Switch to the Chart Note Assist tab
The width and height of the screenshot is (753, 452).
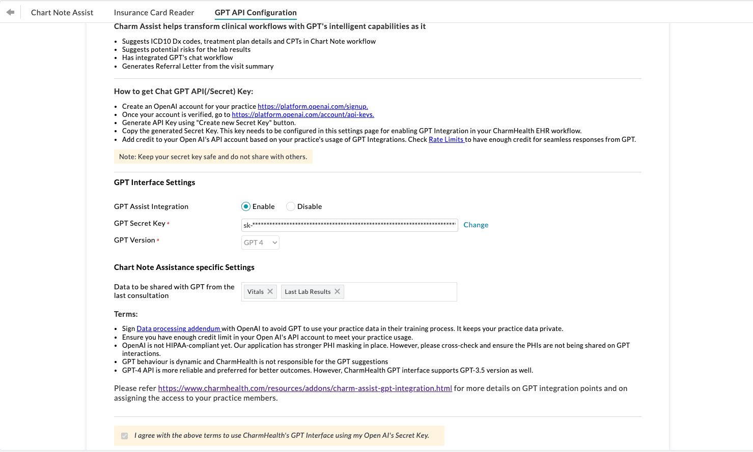click(62, 12)
